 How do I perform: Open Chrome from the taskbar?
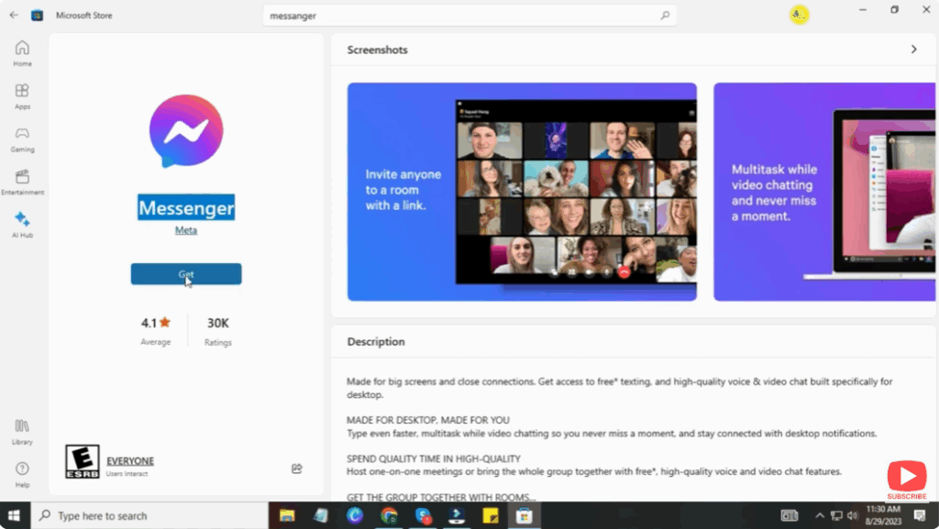click(x=388, y=515)
